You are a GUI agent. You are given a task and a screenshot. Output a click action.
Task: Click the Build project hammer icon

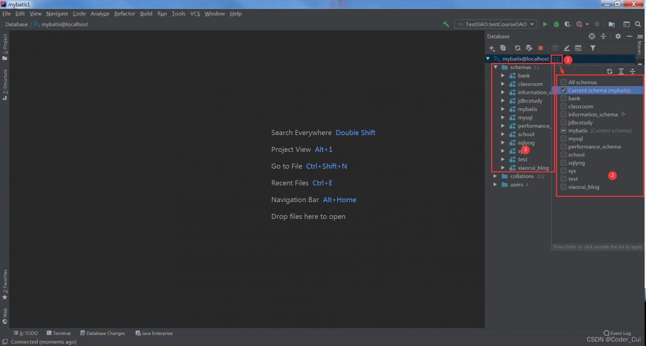click(446, 24)
